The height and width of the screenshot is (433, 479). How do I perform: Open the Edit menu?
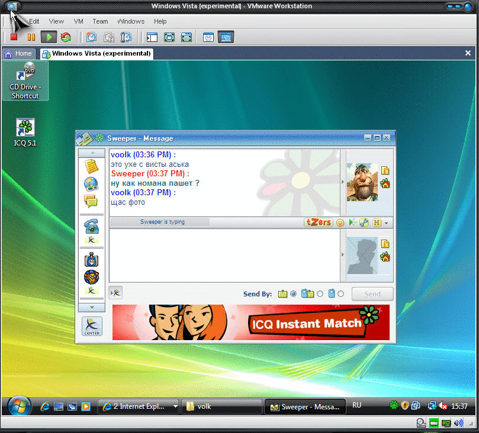coord(34,21)
